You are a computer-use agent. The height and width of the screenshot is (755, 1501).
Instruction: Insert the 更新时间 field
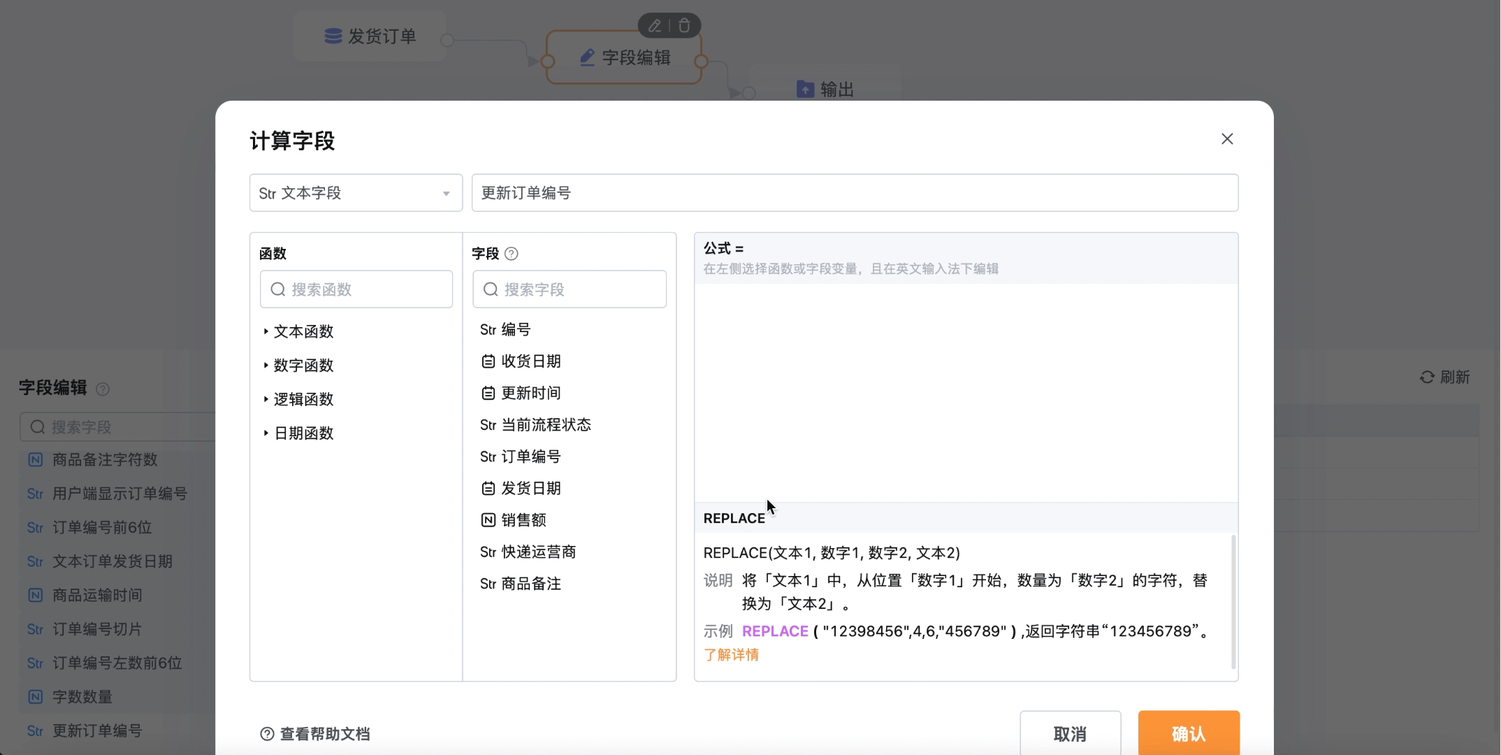[521, 393]
